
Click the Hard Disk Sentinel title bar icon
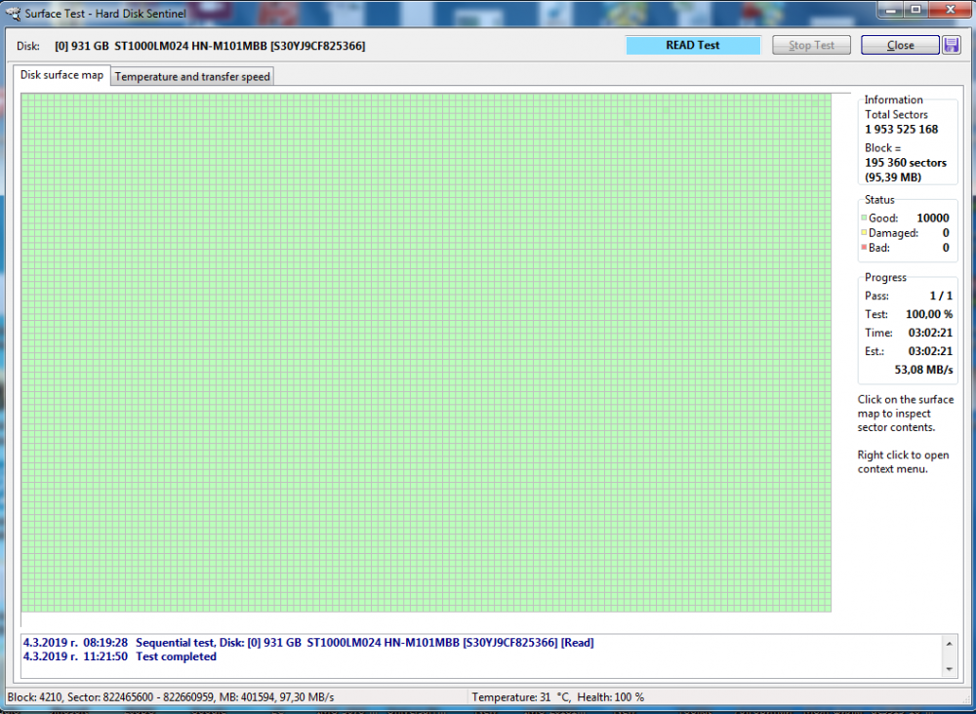tap(13, 15)
